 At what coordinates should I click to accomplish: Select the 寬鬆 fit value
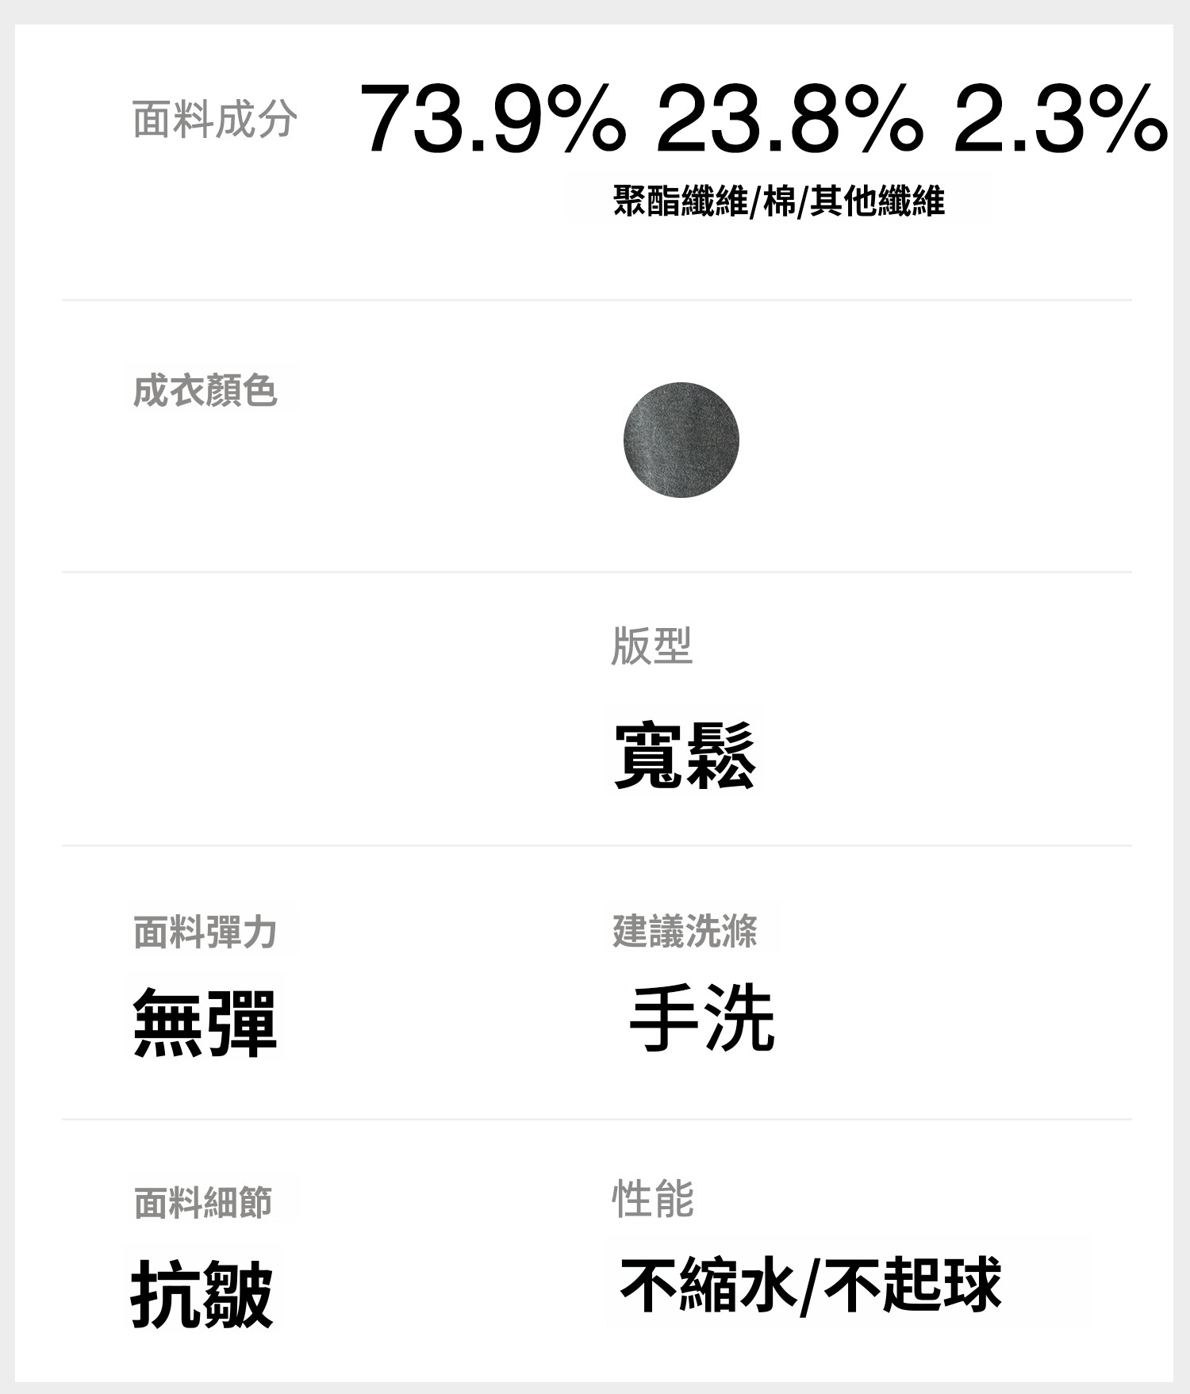pyautogui.click(x=684, y=755)
